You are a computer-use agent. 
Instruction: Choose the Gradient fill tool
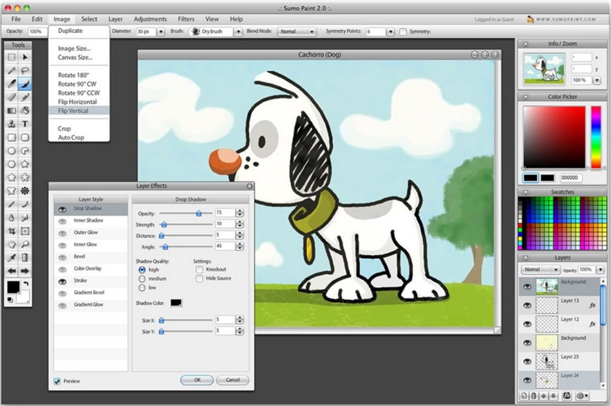(x=12, y=111)
